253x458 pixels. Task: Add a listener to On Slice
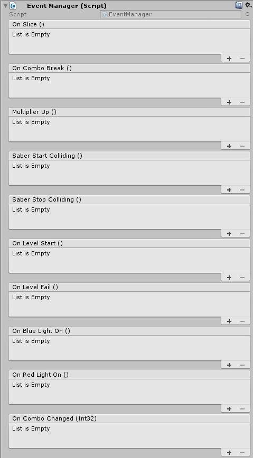click(x=229, y=59)
